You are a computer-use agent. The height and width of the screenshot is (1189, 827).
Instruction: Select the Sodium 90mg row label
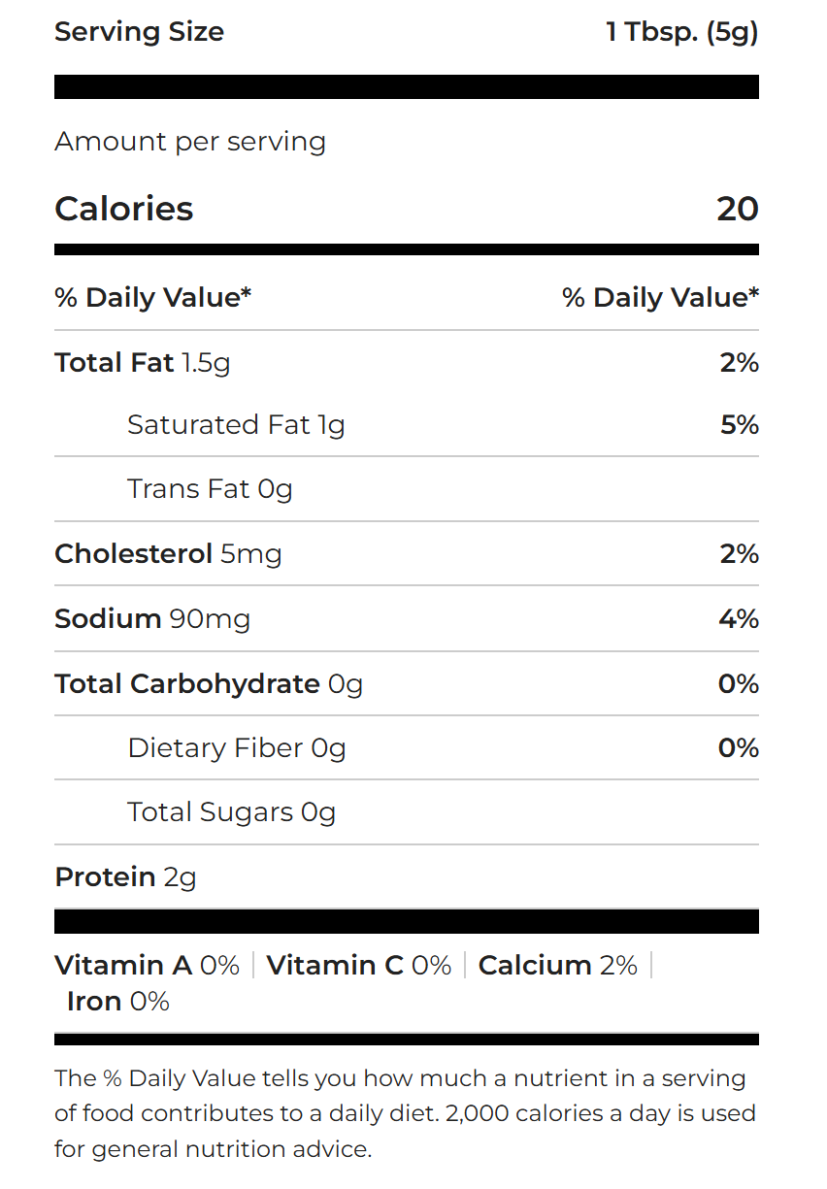coord(152,619)
